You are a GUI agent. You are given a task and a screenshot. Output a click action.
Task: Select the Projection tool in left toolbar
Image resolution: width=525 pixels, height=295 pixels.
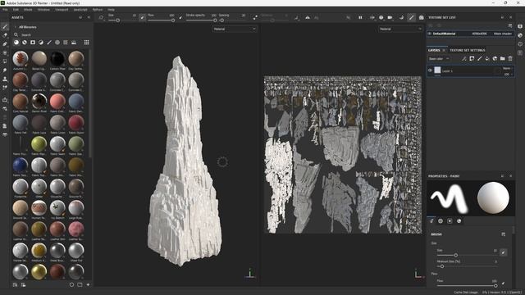tap(5, 43)
